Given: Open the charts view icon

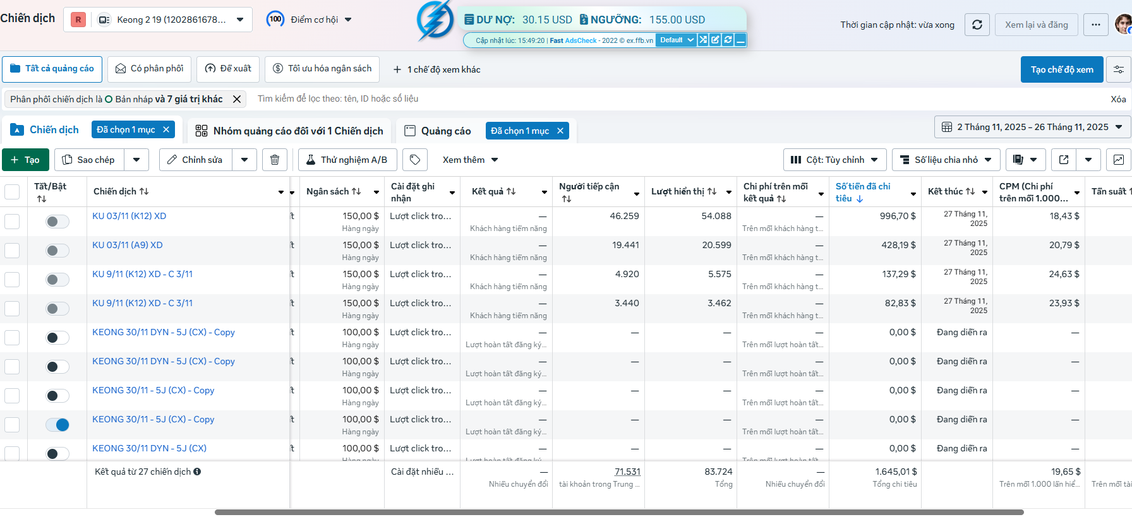Looking at the screenshot, I should tap(1118, 160).
